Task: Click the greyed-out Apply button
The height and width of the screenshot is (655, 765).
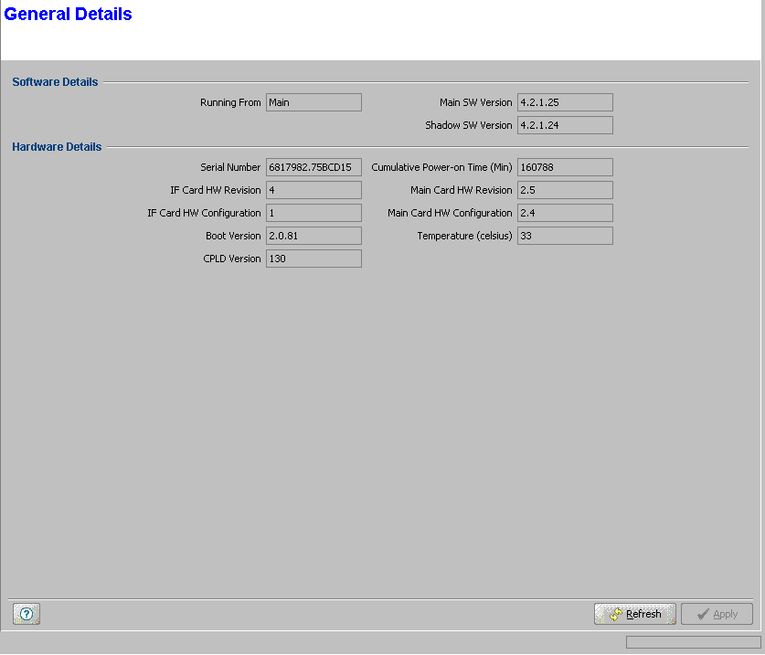Action: point(717,614)
